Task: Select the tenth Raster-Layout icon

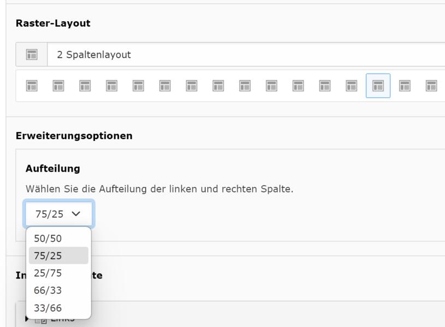Action: tap(271, 86)
